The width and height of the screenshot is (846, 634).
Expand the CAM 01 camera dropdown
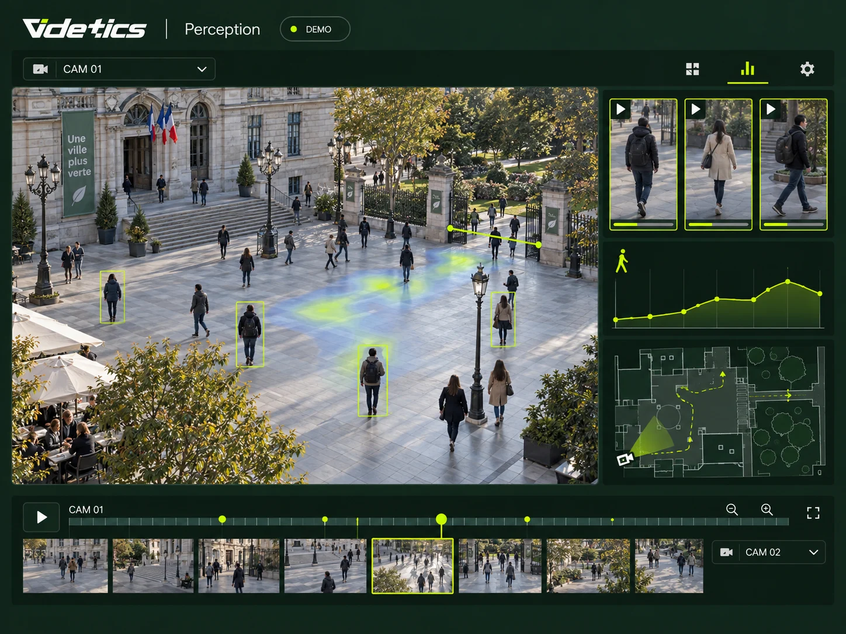(119, 69)
